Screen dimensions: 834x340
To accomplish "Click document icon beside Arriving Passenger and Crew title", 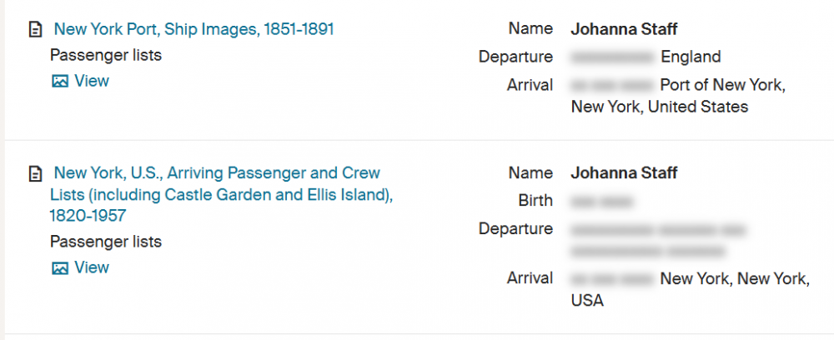I will pos(35,174).
